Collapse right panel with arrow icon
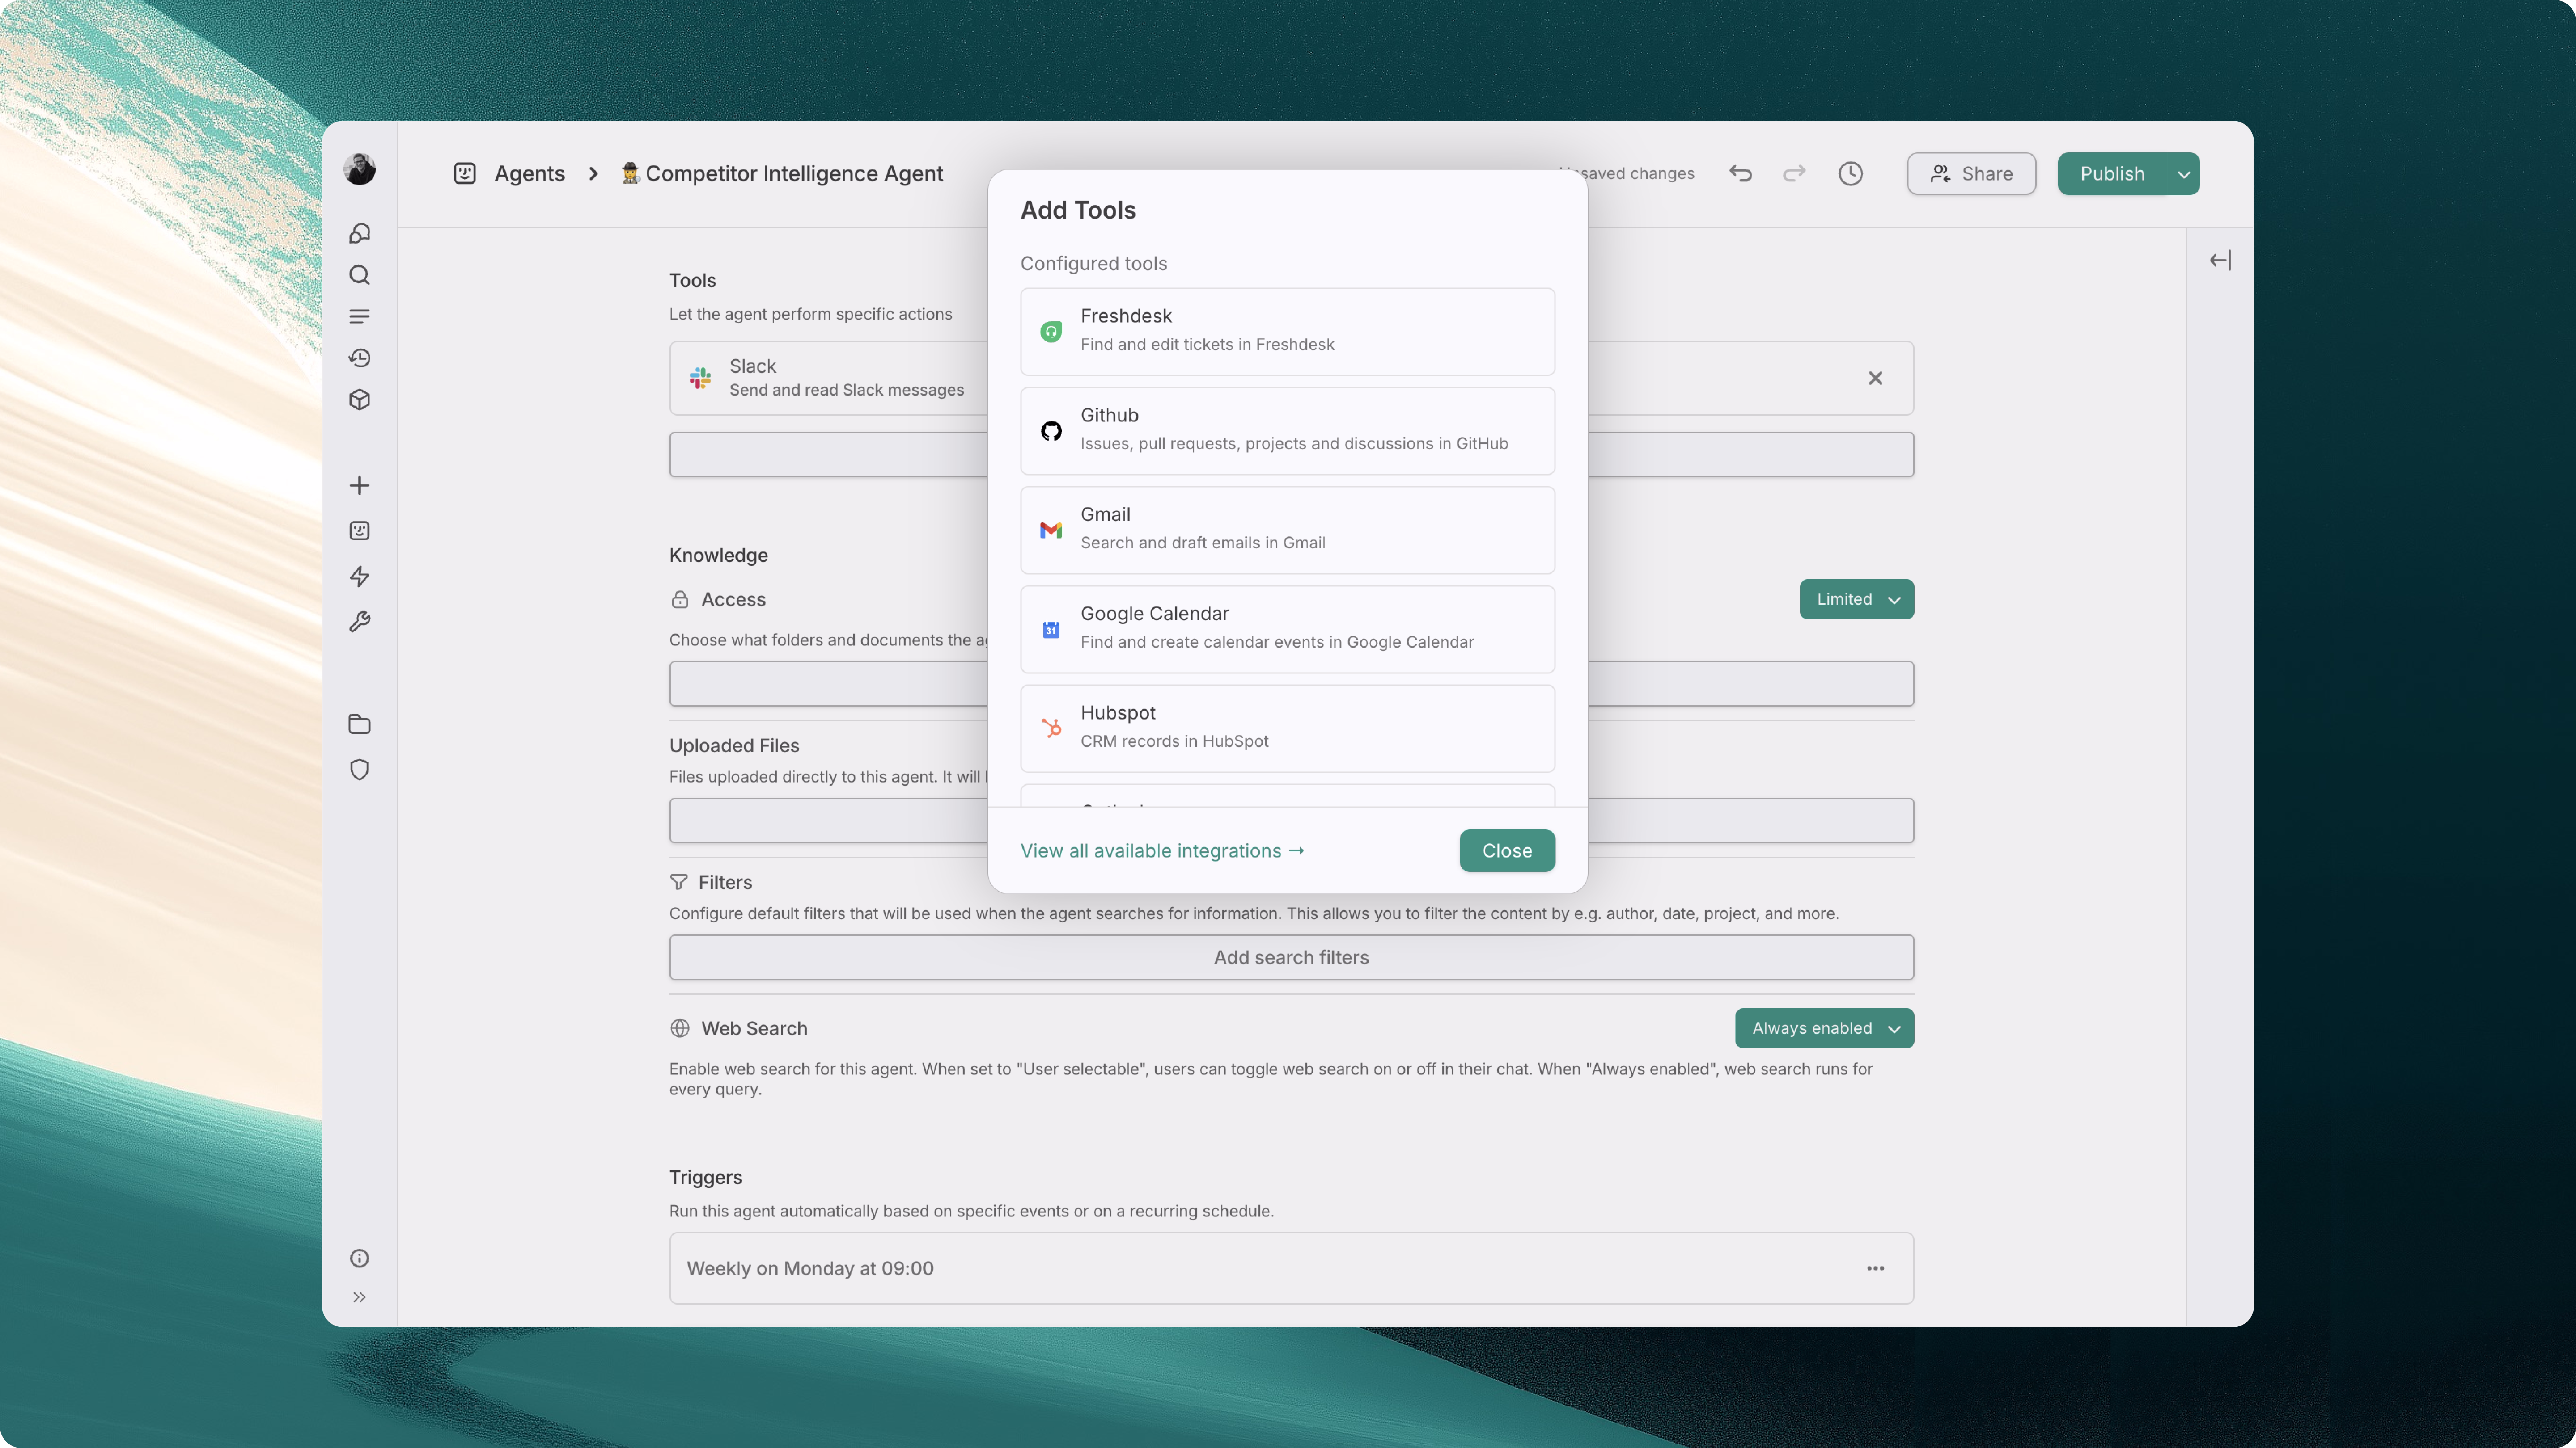Viewport: 2576px width, 1448px height. 2220,261
